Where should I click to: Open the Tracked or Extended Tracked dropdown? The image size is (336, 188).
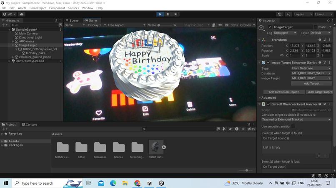pyautogui.click(x=296, y=120)
